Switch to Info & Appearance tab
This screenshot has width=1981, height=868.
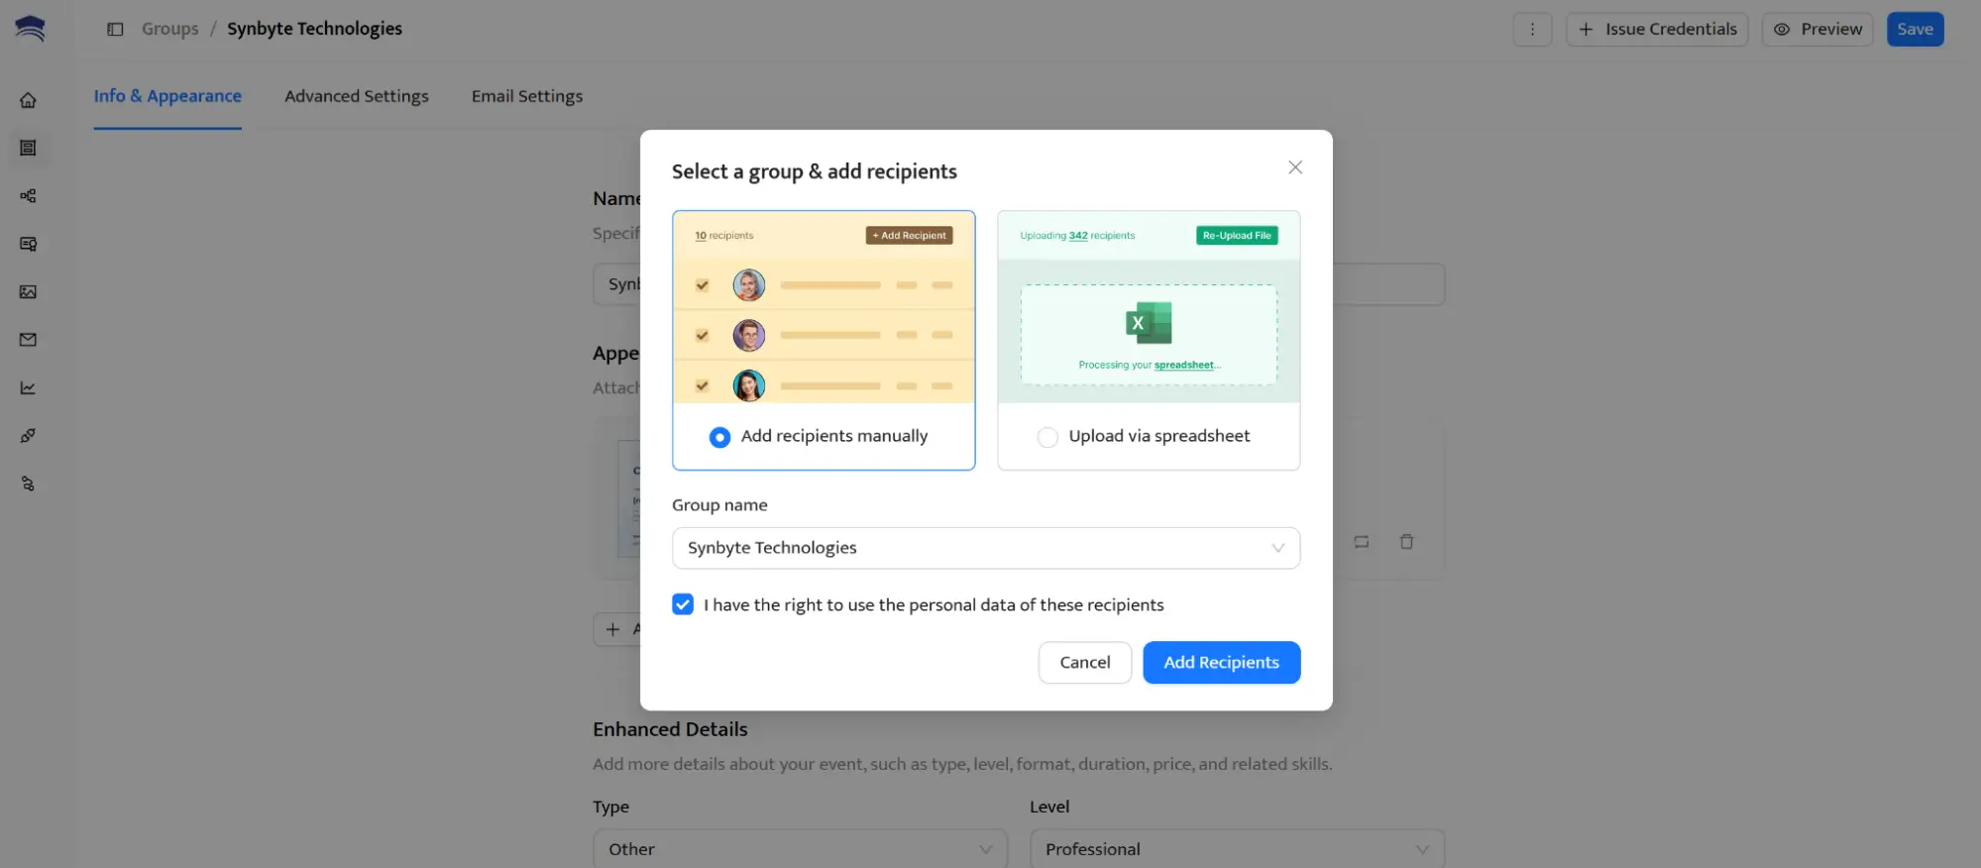167,96
